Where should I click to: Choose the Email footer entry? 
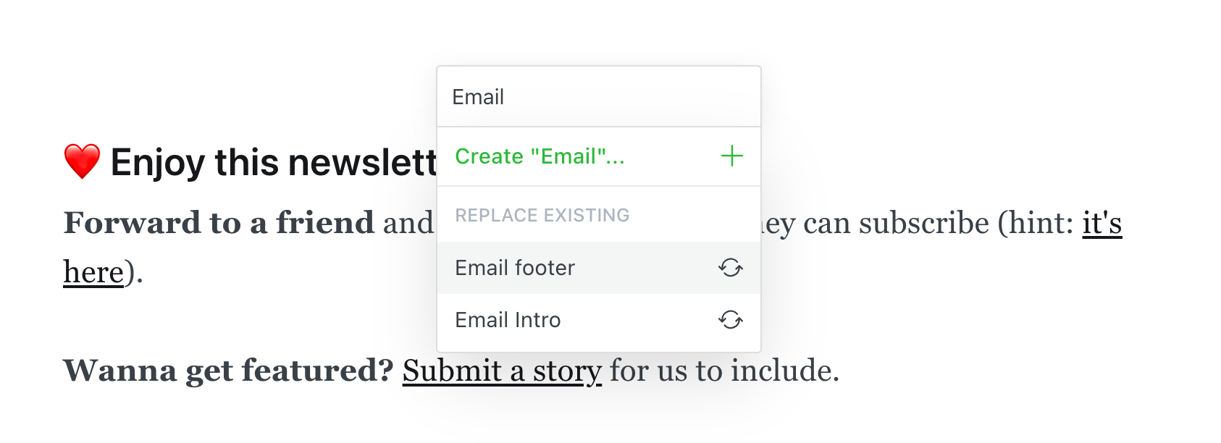coord(515,268)
